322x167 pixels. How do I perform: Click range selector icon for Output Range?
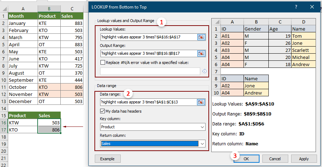coord(201,53)
